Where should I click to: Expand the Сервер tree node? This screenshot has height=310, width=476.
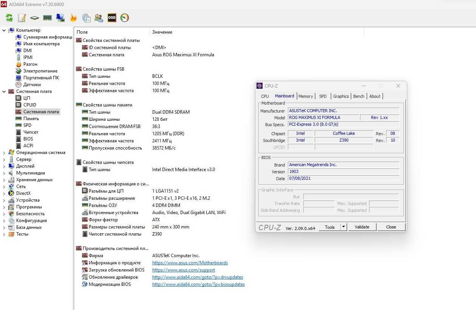[4, 159]
